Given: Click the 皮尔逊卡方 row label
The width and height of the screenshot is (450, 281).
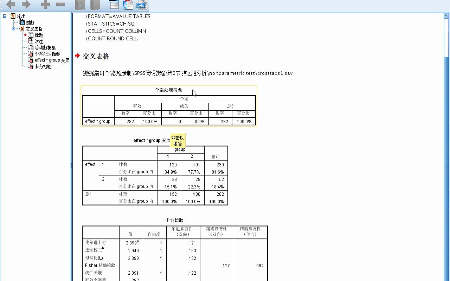Looking at the screenshot, I should [x=95, y=243].
